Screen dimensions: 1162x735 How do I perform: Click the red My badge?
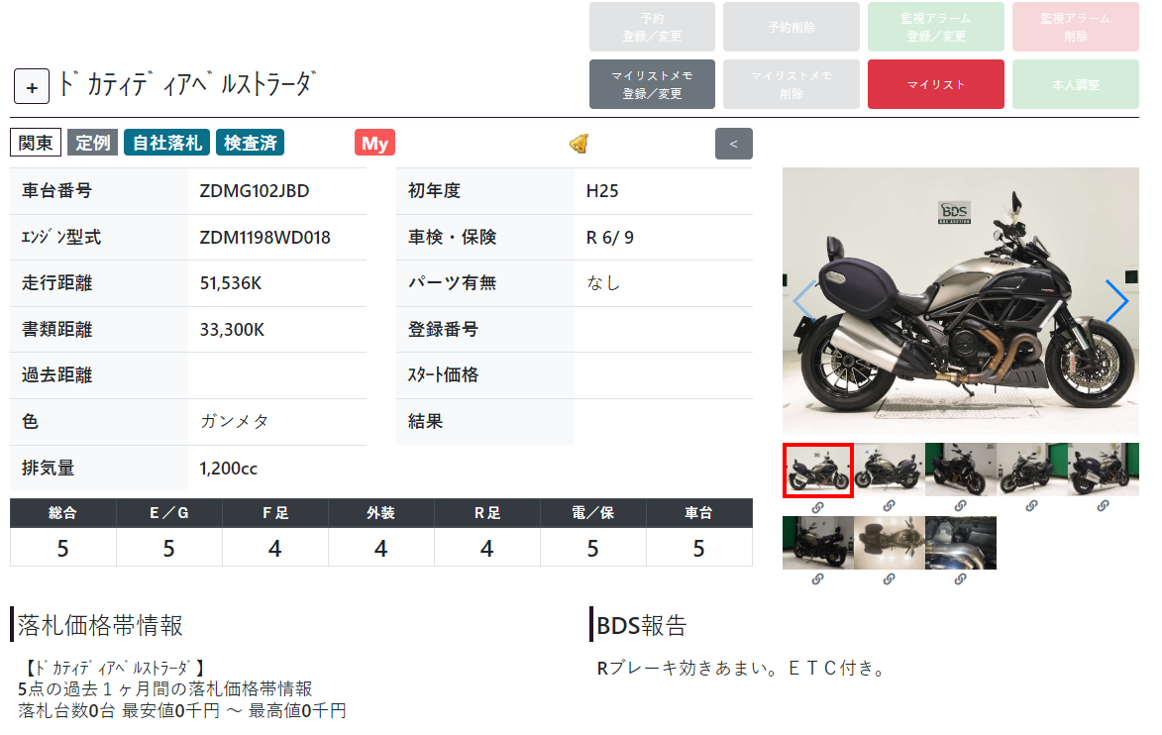(375, 143)
